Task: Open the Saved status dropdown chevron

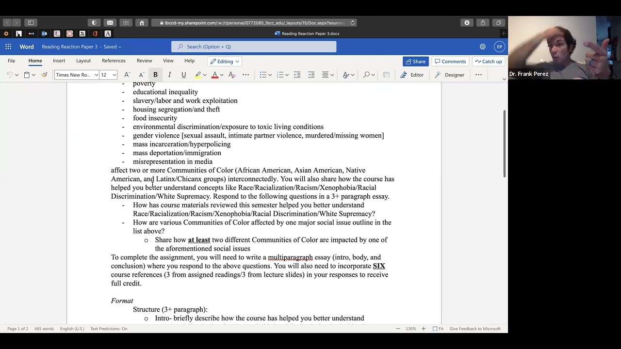Action: coord(120,47)
